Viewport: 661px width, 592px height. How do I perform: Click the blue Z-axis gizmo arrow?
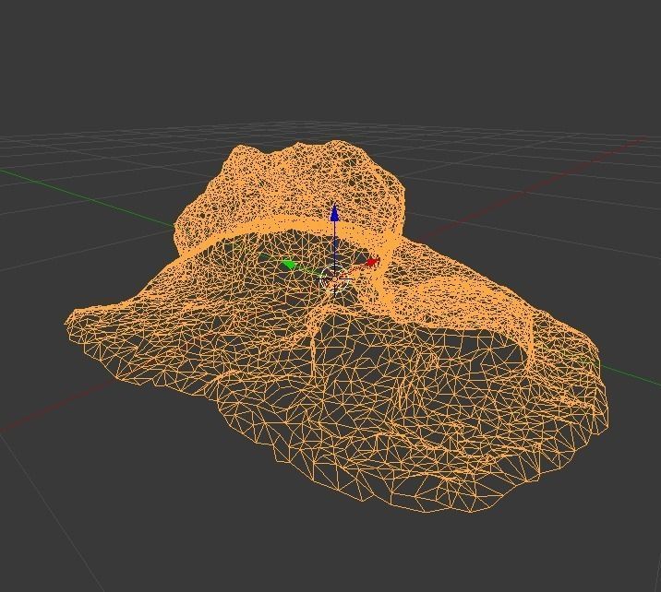pyautogui.click(x=335, y=213)
